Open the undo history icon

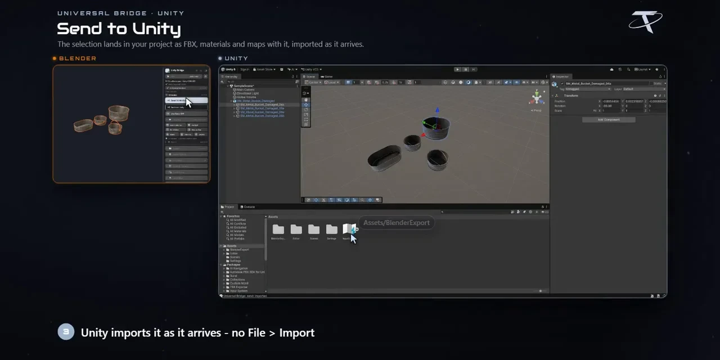click(x=620, y=69)
